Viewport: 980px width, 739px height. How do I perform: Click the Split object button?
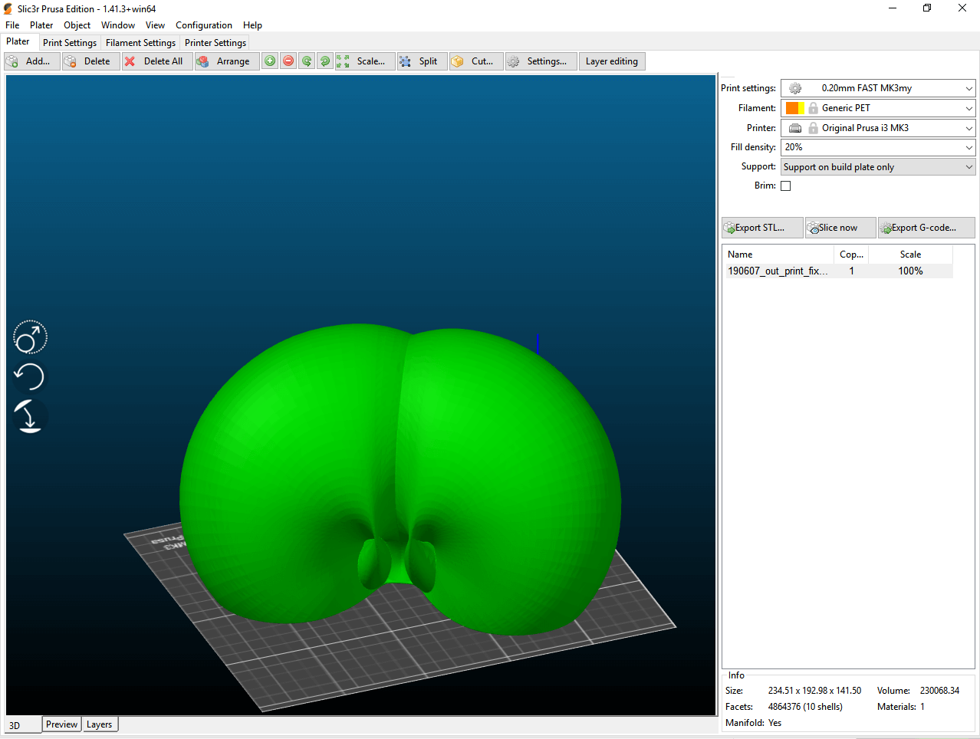coord(422,61)
